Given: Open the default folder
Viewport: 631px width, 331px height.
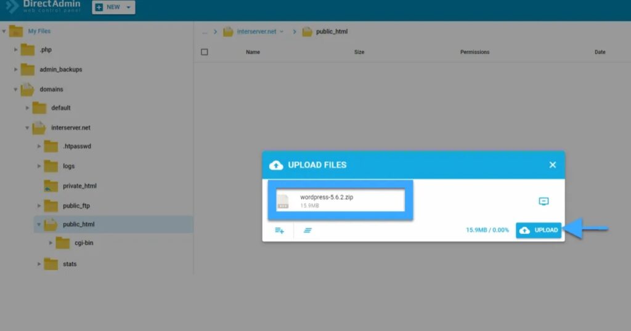Looking at the screenshot, I should (x=61, y=108).
